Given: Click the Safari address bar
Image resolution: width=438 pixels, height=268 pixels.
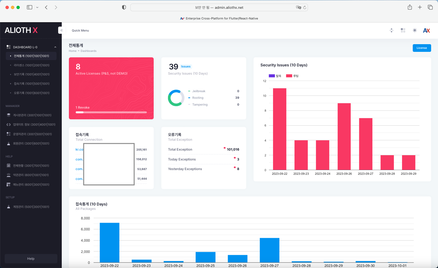Looking at the screenshot, I should [219, 7].
